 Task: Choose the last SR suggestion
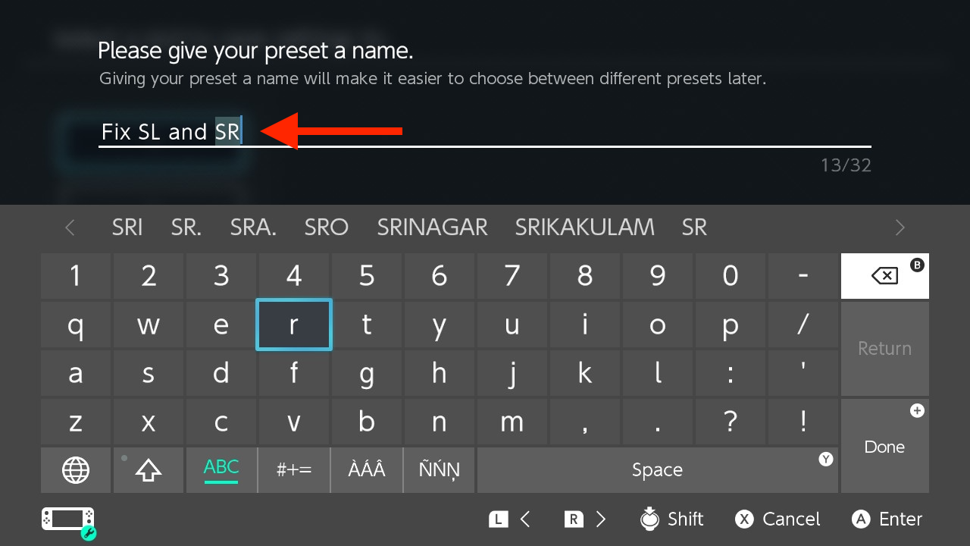tap(694, 227)
